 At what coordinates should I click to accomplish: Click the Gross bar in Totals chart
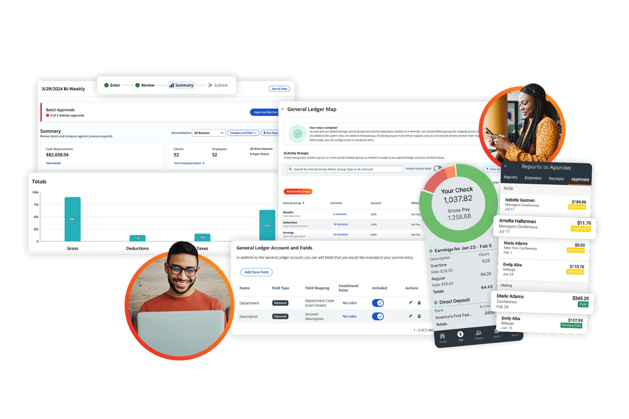coord(73,219)
